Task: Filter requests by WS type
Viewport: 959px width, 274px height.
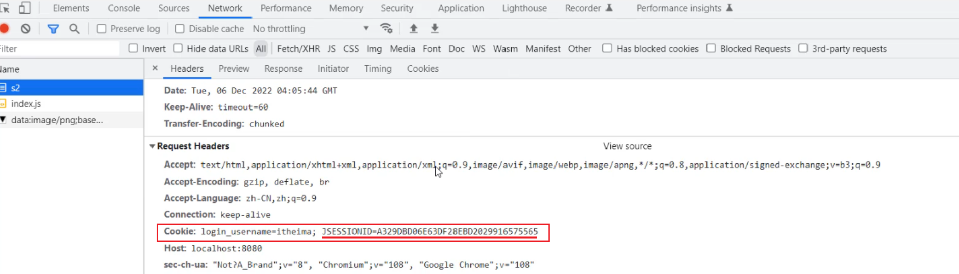Action: click(479, 49)
